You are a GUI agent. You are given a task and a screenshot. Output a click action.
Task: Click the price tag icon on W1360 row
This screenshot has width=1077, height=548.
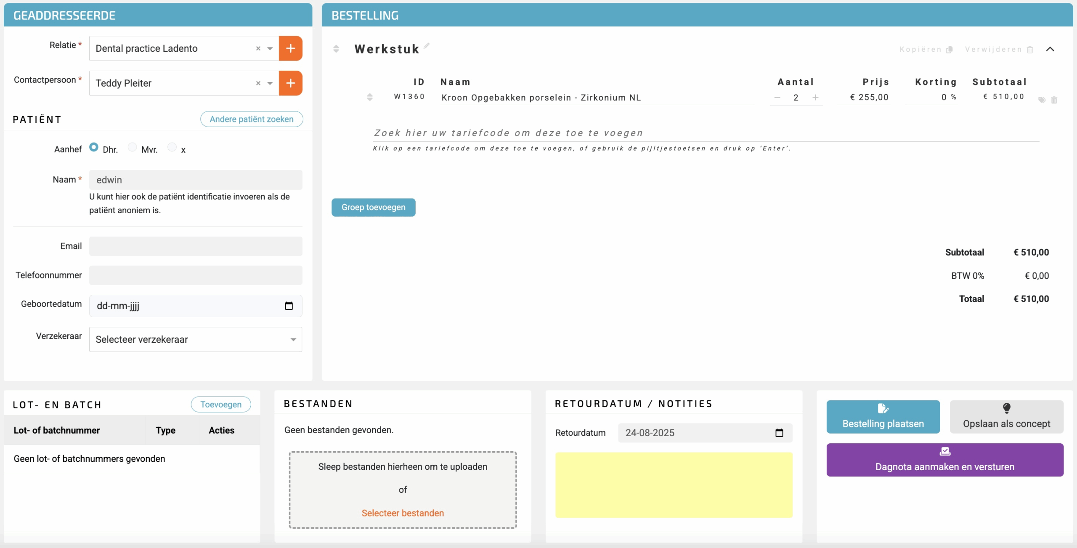coord(1042,100)
